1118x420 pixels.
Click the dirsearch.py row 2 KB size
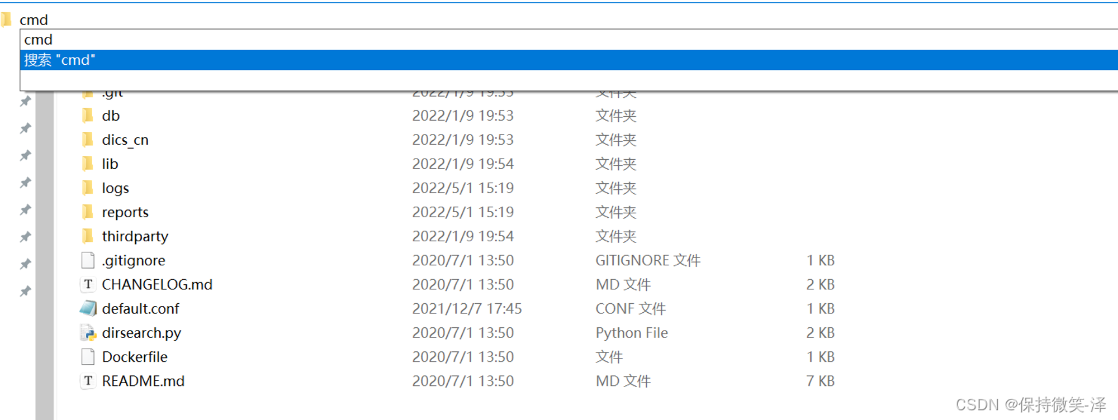pos(820,332)
